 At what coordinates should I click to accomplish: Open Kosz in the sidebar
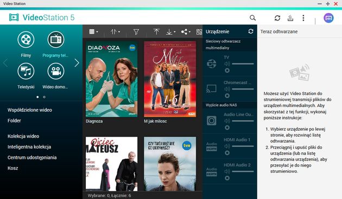(x=12, y=168)
